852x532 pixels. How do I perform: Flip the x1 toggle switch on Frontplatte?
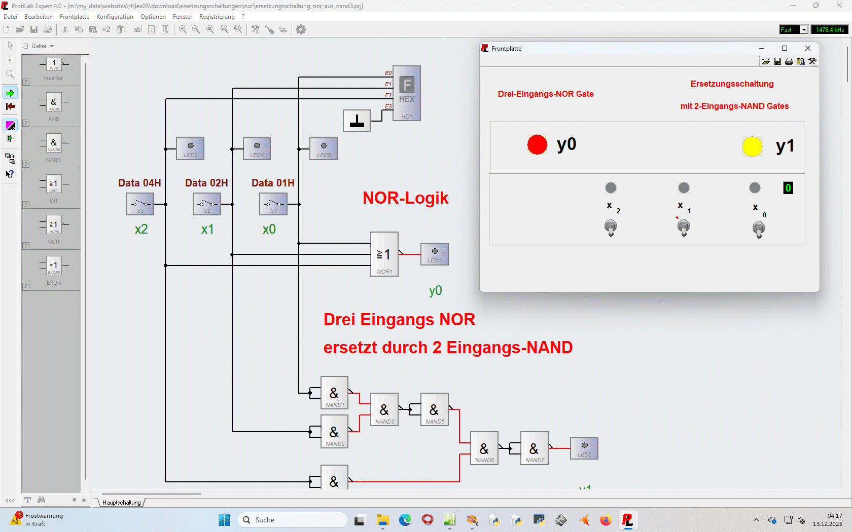(684, 227)
